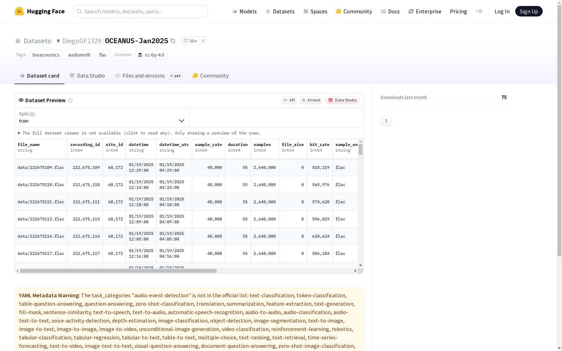This screenshot has height=351, width=562.
Task: Click the cell data/222675110.flac
Action: point(41,185)
